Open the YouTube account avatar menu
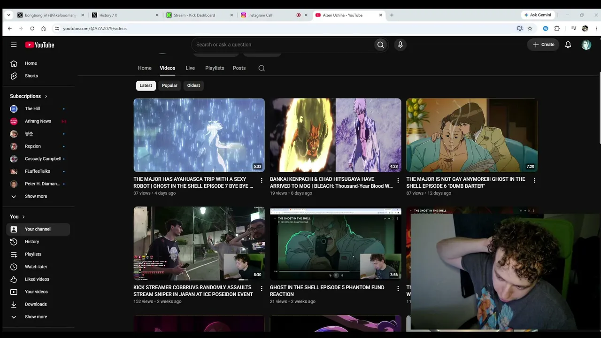 click(586, 45)
